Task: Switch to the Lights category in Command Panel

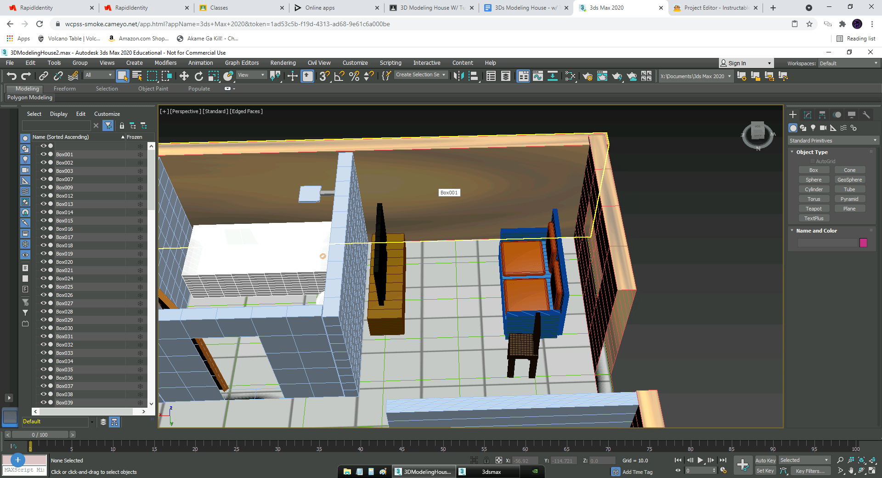Action: point(813,128)
